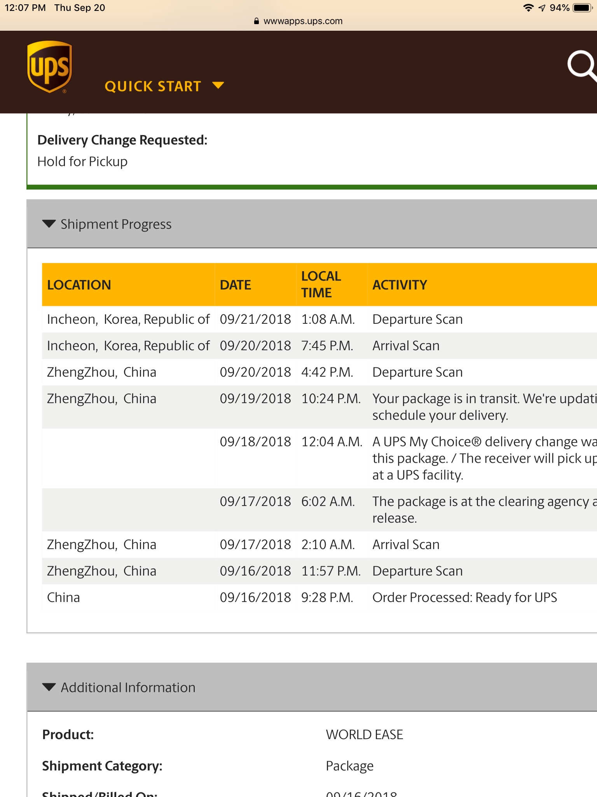Select Arrival Scan at 7:45 P.M.

406,346
